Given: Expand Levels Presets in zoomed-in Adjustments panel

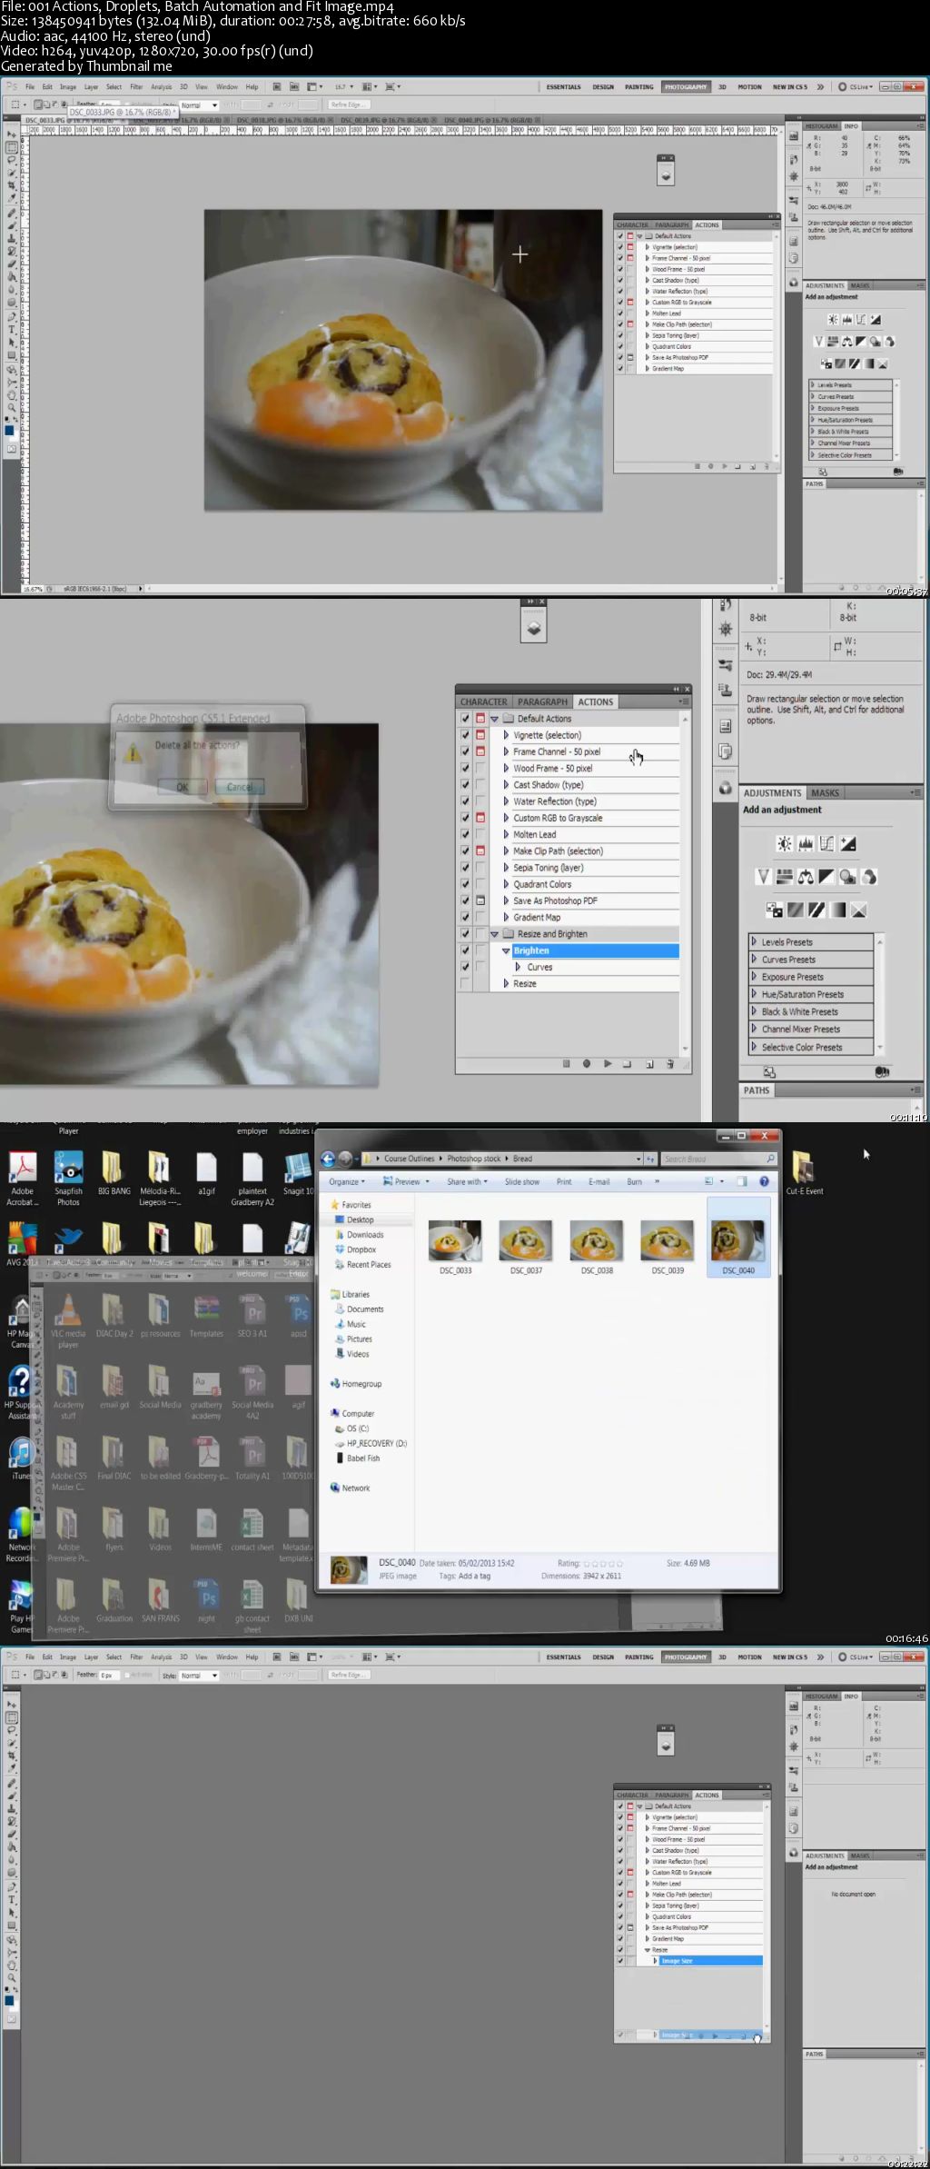Looking at the screenshot, I should pos(754,942).
